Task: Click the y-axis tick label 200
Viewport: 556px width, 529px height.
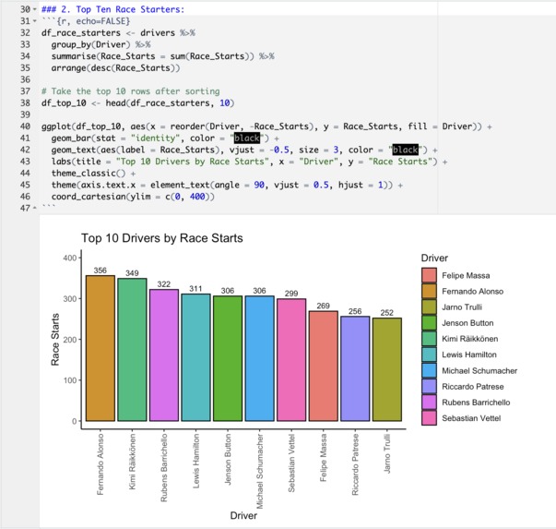Action: 70,340
